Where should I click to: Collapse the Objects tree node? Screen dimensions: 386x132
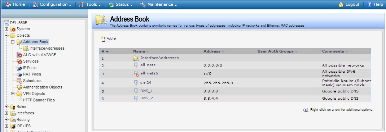(x=6, y=35)
